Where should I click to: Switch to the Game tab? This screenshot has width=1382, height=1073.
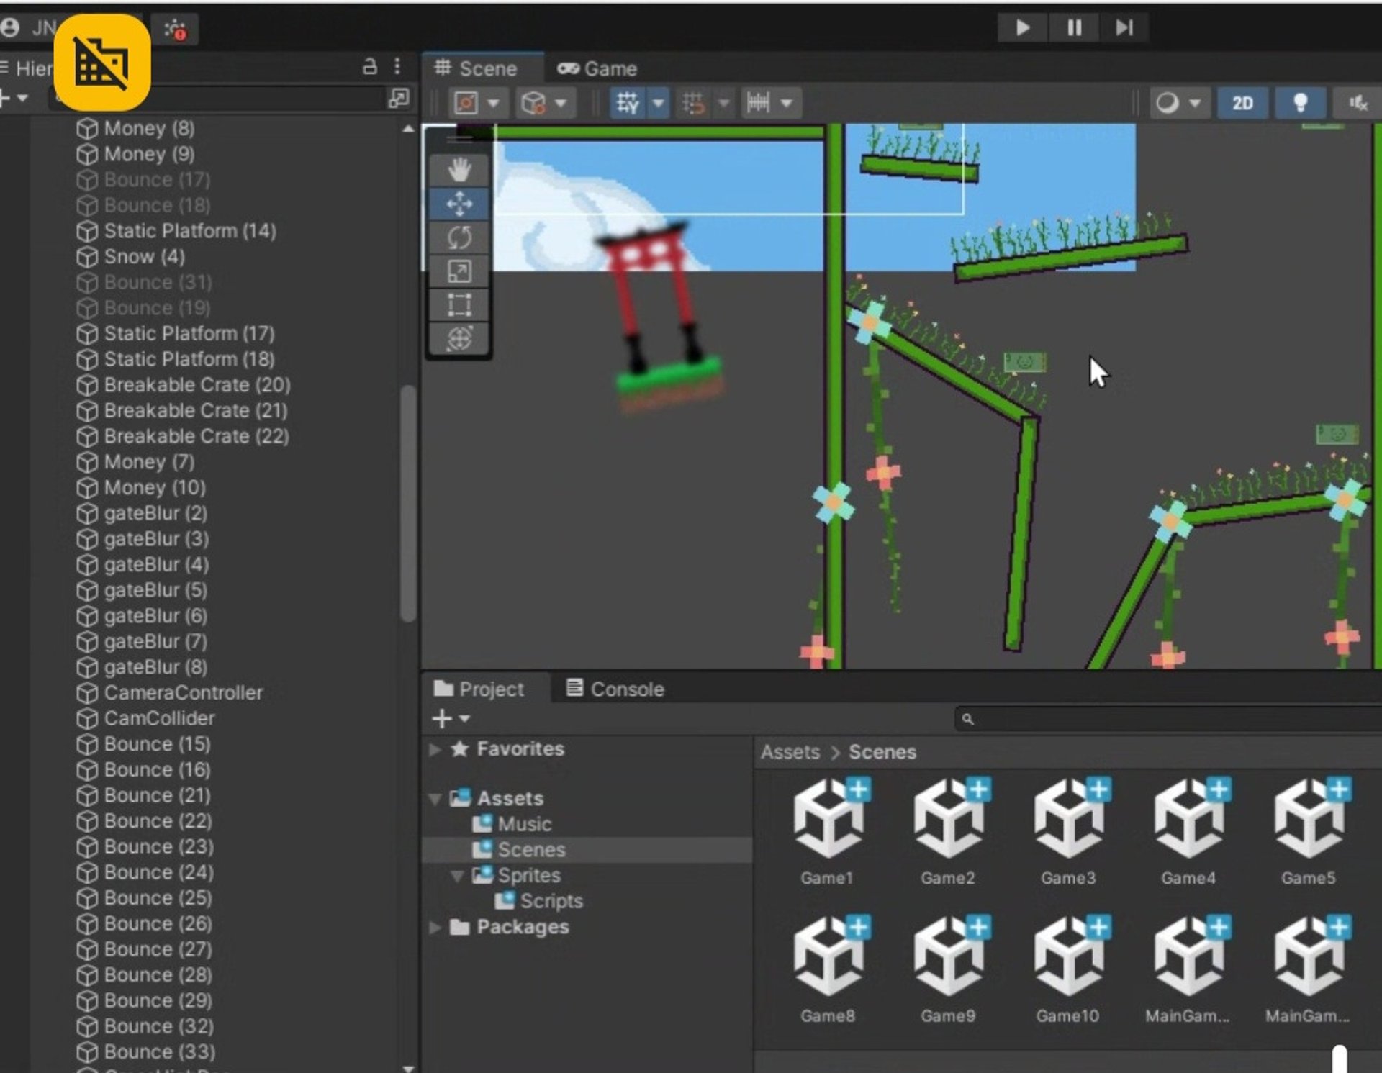pyautogui.click(x=597, y=69)
